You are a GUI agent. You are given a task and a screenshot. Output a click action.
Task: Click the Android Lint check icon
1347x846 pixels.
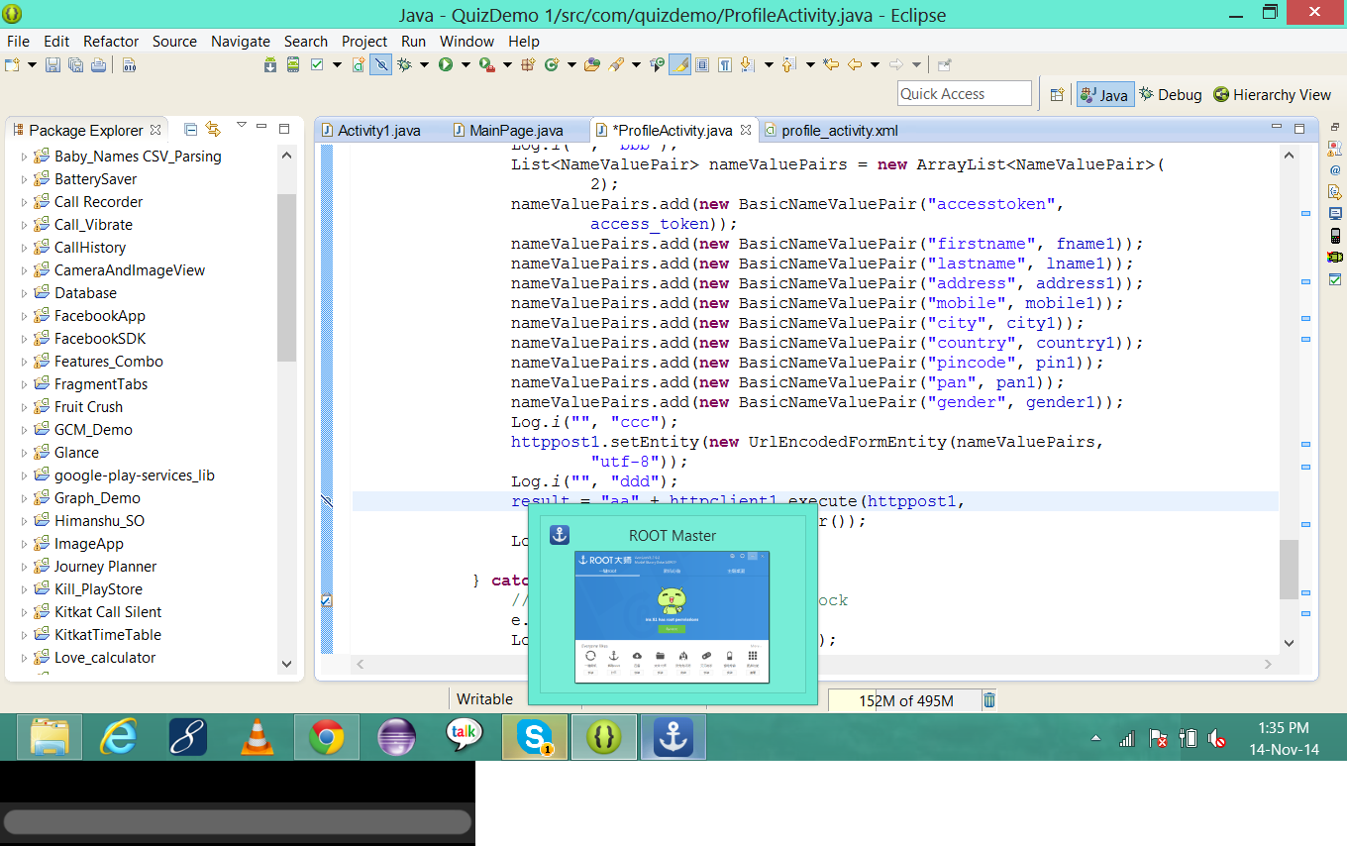[x=317, y=64]
